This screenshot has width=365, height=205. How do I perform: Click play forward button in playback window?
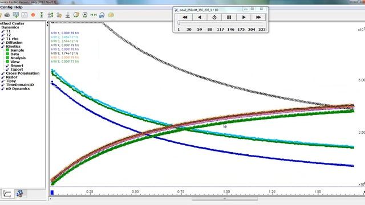(x=244, y=17)
